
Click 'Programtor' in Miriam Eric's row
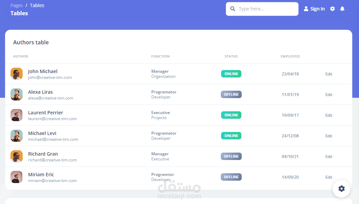(x=163, y=175)
